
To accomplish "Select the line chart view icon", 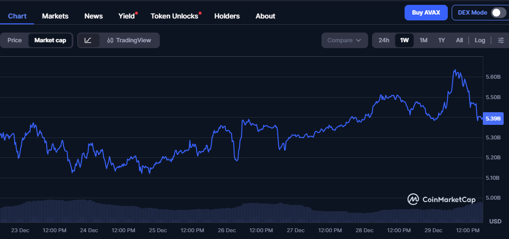I will coord(88,40).
